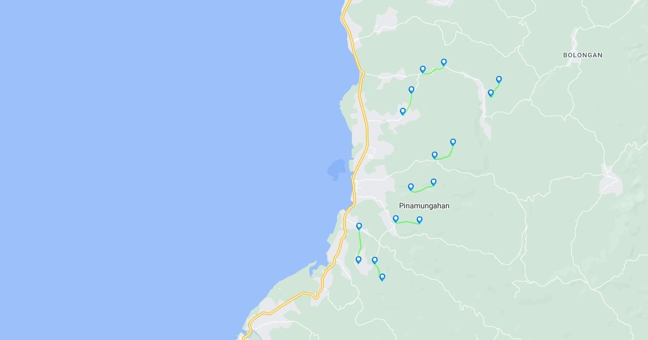Click the lower-left pin of the route northeast of Pinamungahan

(x=435, y=155)
